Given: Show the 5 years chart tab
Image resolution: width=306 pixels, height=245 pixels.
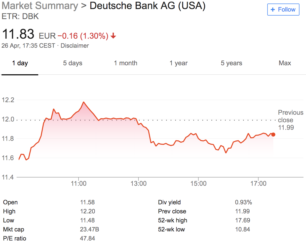Looking at the screenshot, I should point(232,63).
